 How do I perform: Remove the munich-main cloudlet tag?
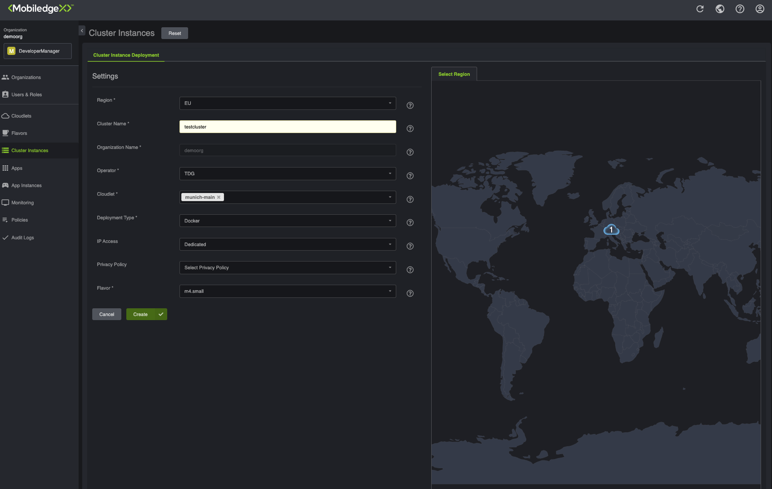point(219,197)
